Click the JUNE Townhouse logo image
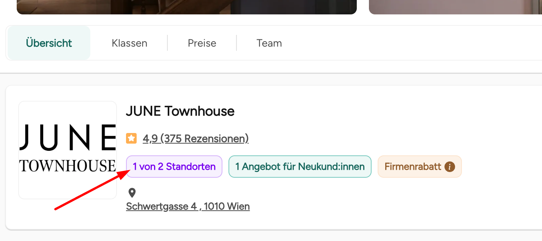The width and height of the screenshot is (542, 241). coord(68,150)
